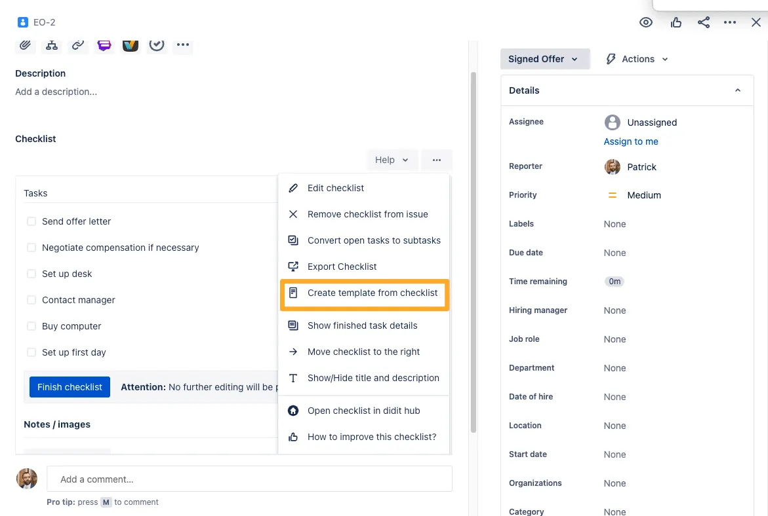Open the Help dropdown
The width and height of the screenshot is (768, 516).
pyautogui.click(x=392, y=160)
